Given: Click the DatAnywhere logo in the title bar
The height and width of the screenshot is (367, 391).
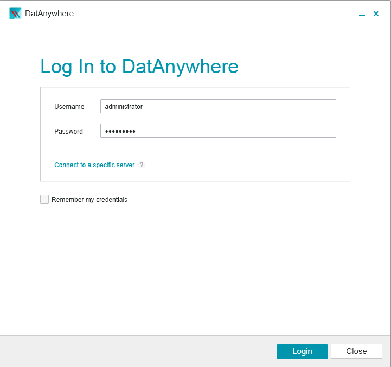Looking at the screenshot, I should (x=15, y=14).
